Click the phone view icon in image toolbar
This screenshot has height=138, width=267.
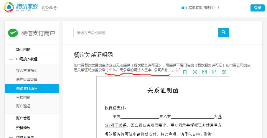coord(185,72)
